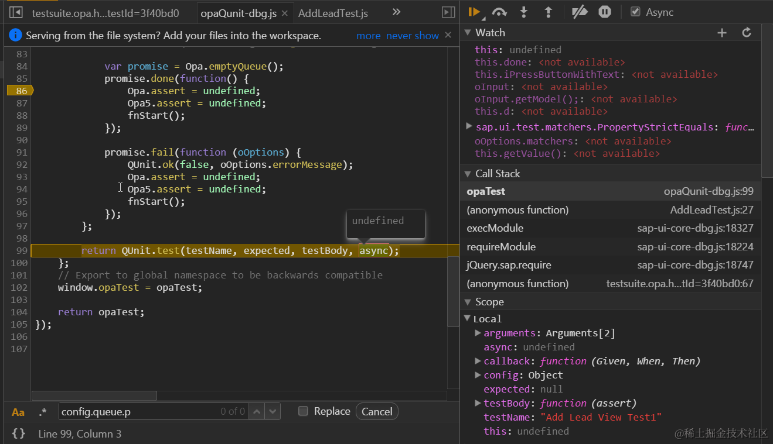Click the info icon in banner
Screen dimensions: 773x444
16,36
